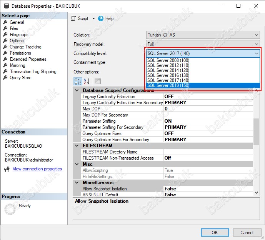
Task: Open the Change Tracking page
Action: tap(25, 47)
